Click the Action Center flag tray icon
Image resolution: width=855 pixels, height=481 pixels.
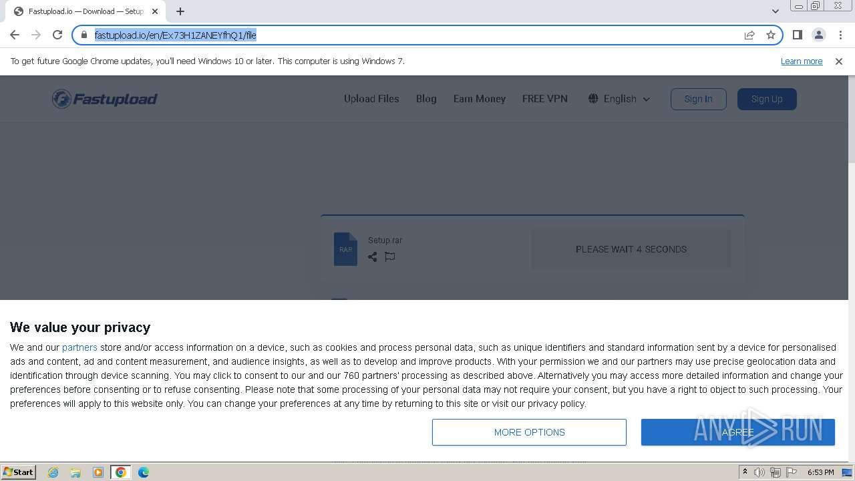click(x=792, y=472)
